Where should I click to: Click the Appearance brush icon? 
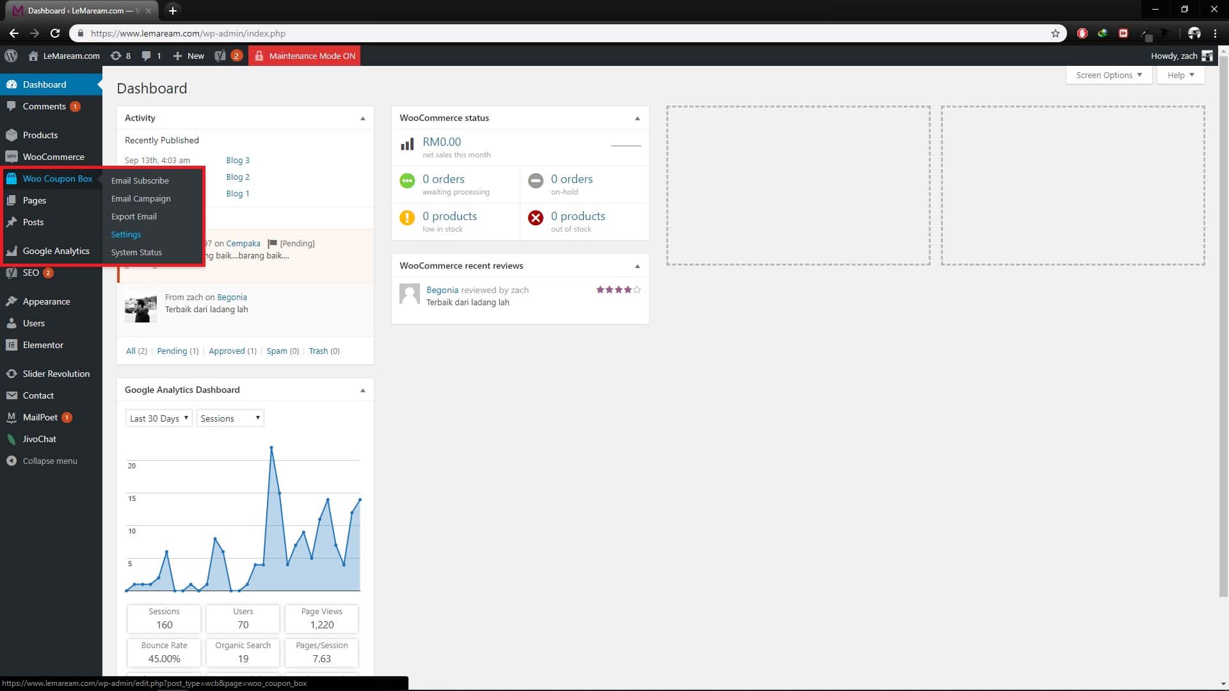click(x=12, y=301)
